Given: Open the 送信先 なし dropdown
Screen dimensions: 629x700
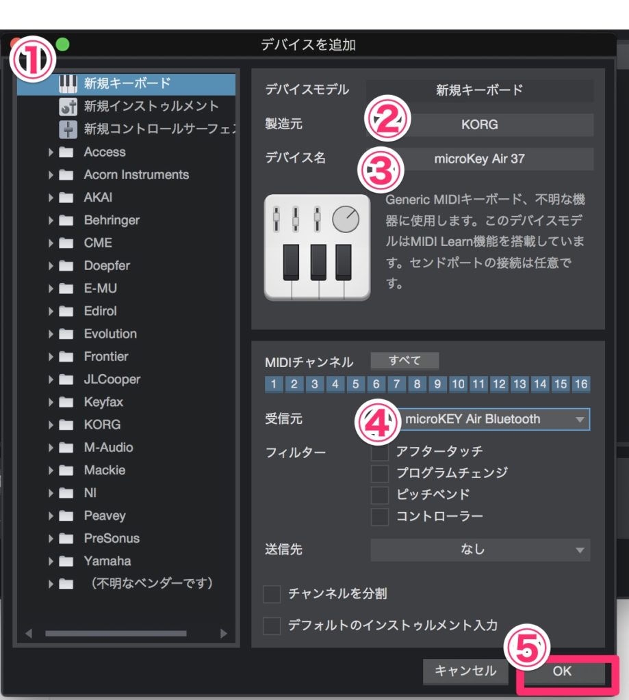Looking at the screenshot, I should tap(480, 550).
